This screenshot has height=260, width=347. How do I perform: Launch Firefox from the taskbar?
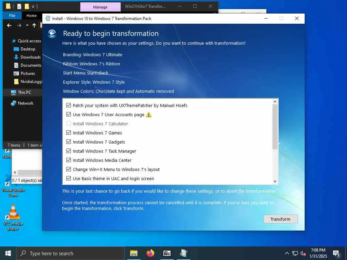pyautogui.click(x=150, y=253)
